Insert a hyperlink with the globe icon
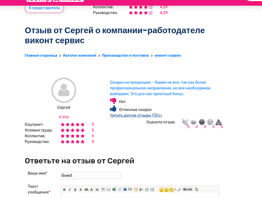 (114, 189)
